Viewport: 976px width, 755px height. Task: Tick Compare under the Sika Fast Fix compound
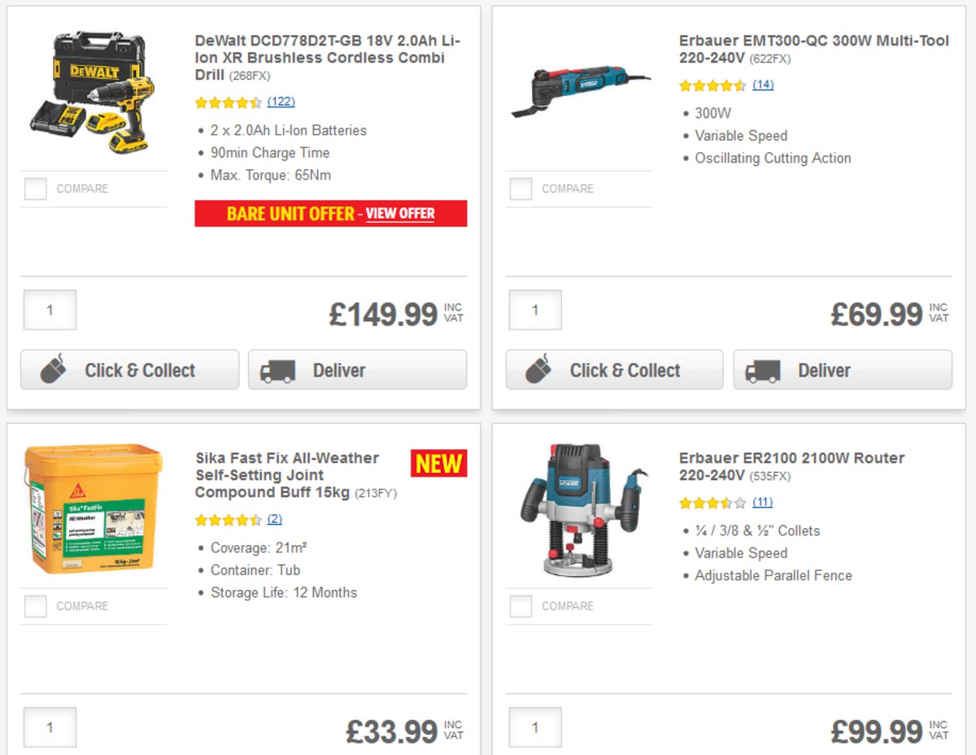click(36, 605)
